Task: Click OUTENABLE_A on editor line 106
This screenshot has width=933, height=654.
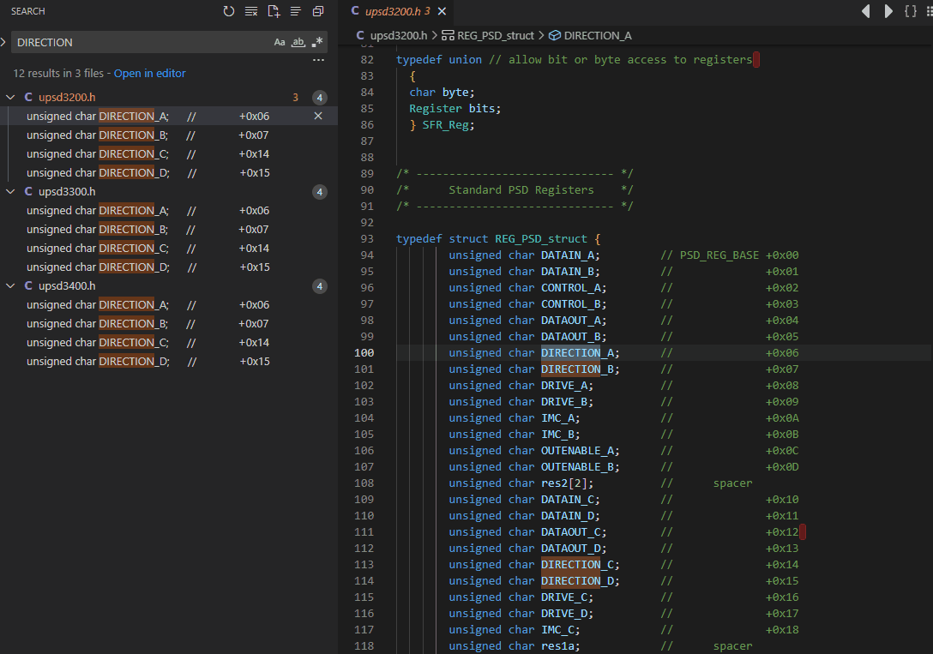Action: click(x=577, y=451)
